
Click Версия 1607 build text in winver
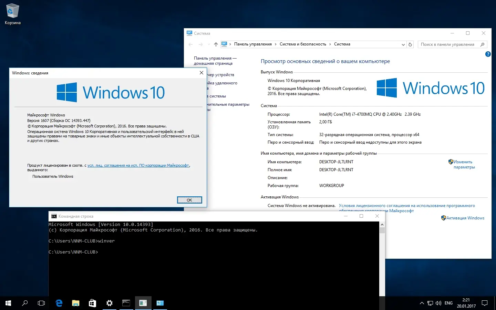click(x=59, y=121)
